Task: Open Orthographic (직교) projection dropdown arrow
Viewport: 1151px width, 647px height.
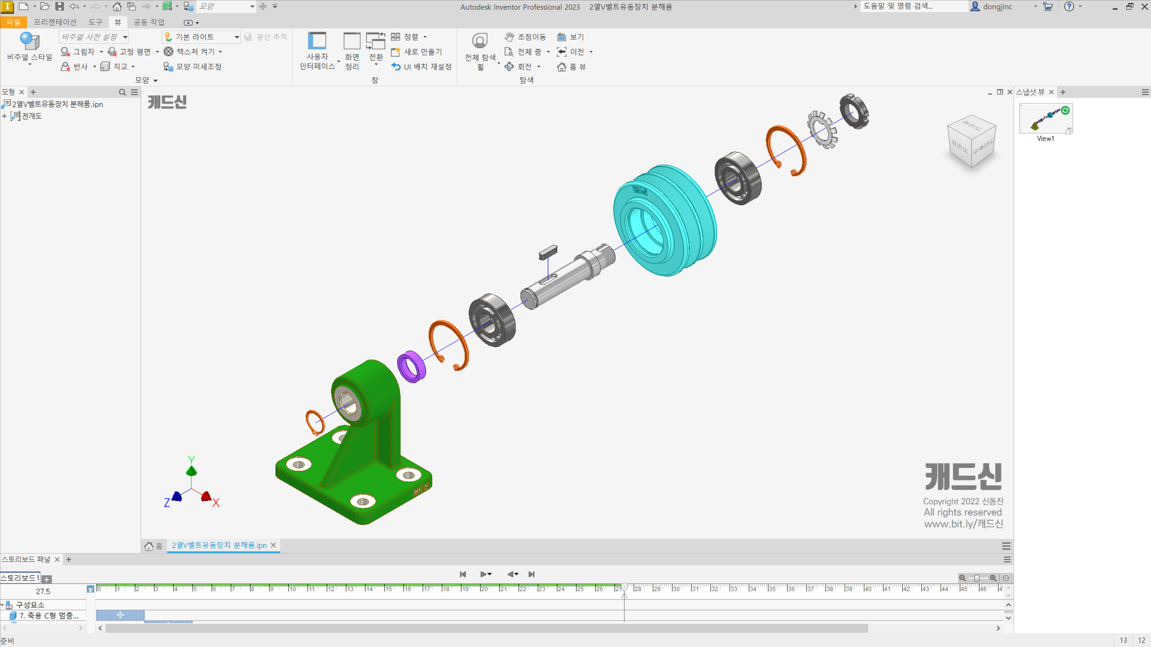Action: [x=133, y=66]
